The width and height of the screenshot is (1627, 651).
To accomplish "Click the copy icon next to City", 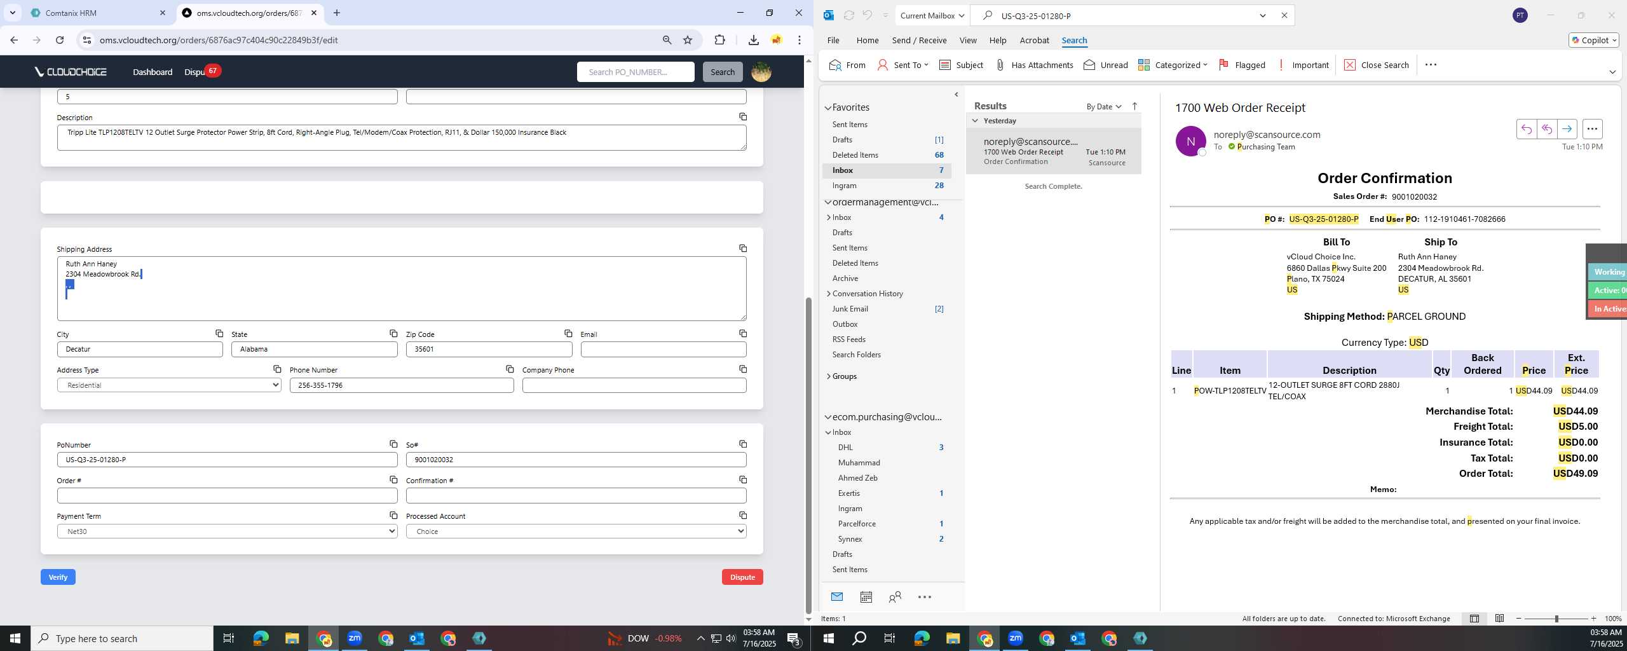I will [219, 333].
